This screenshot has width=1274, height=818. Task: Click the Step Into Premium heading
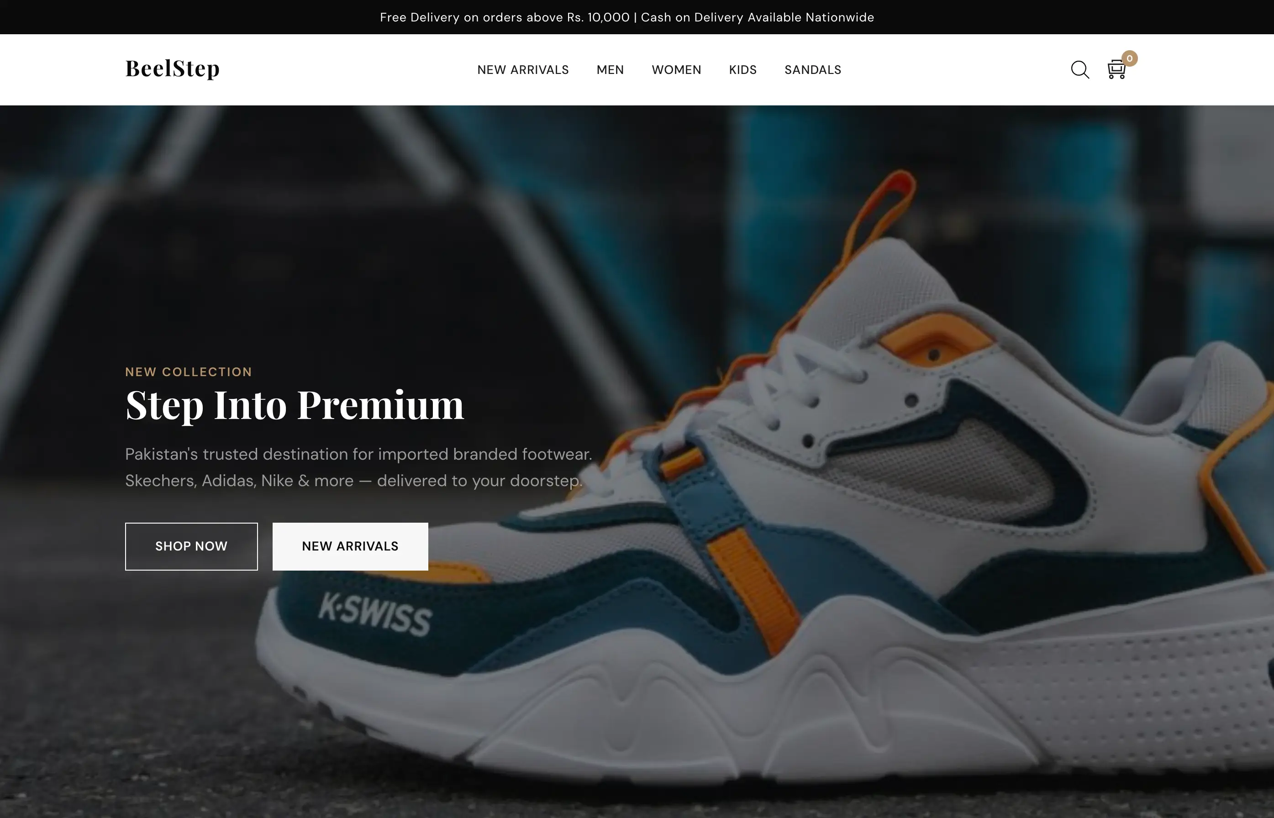point(295,406)
